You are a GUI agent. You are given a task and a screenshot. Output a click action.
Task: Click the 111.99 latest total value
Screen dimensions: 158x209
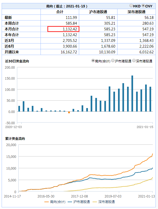(x=71, y=18)
